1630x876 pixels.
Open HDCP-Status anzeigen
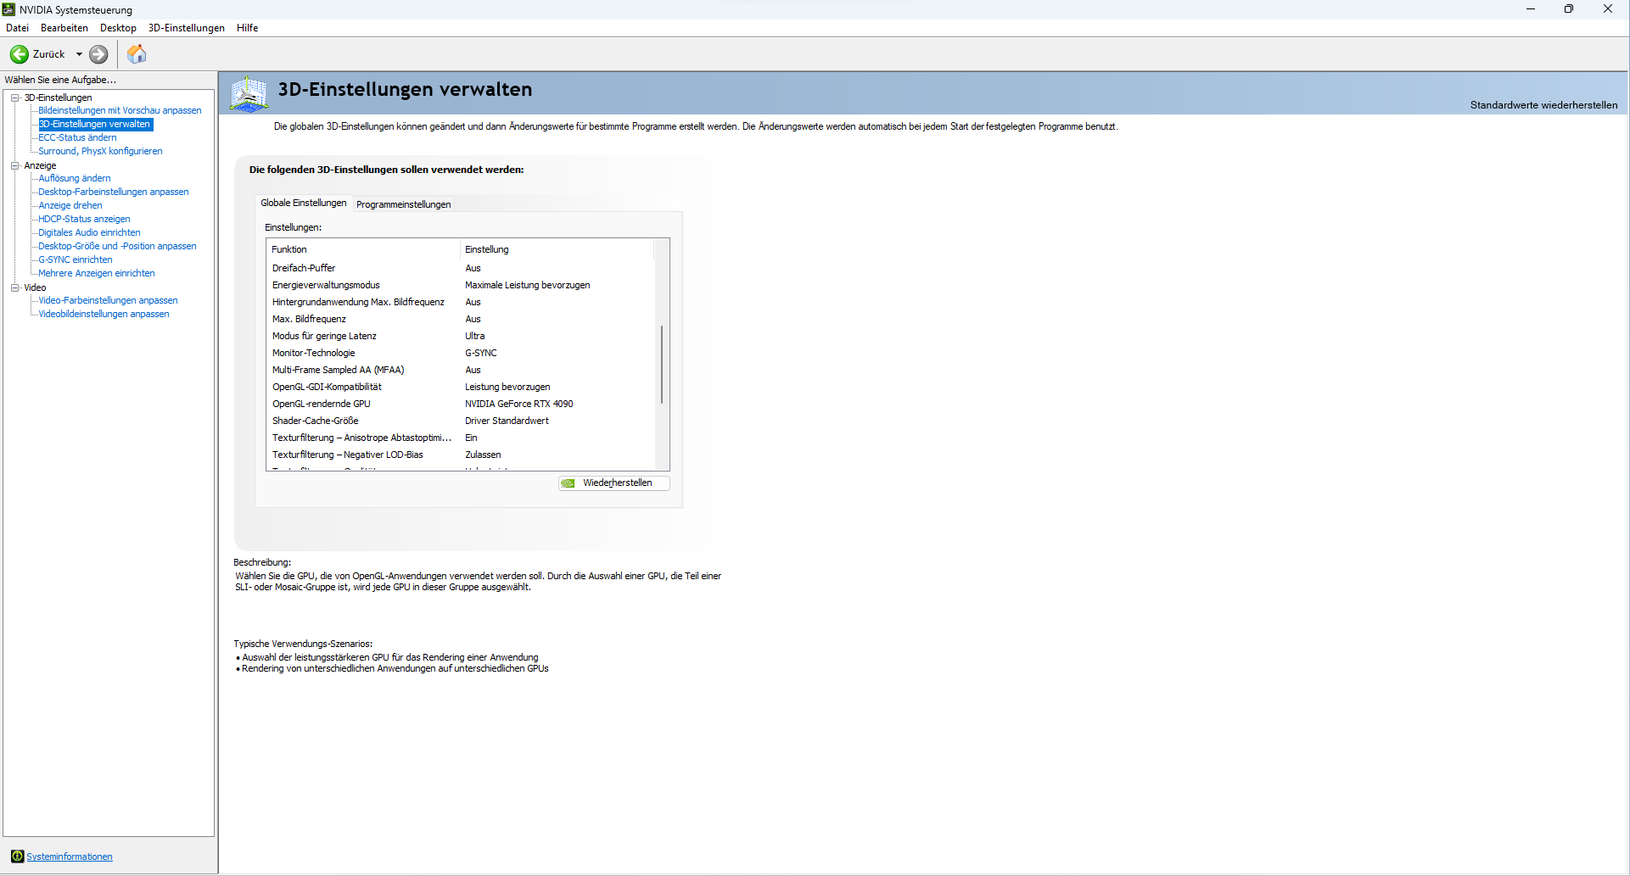pos(84,219)
